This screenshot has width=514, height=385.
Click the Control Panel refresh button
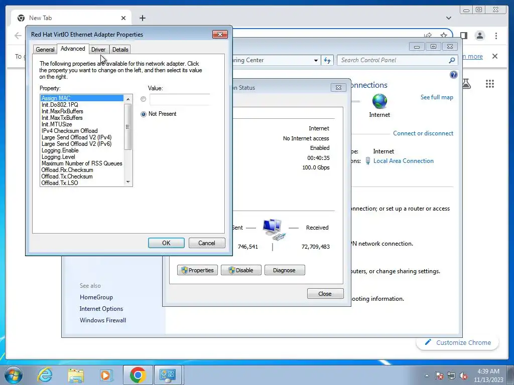(327, 60)
